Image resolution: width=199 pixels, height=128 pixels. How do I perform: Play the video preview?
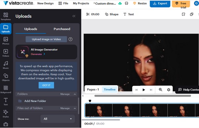pos(144,90)
